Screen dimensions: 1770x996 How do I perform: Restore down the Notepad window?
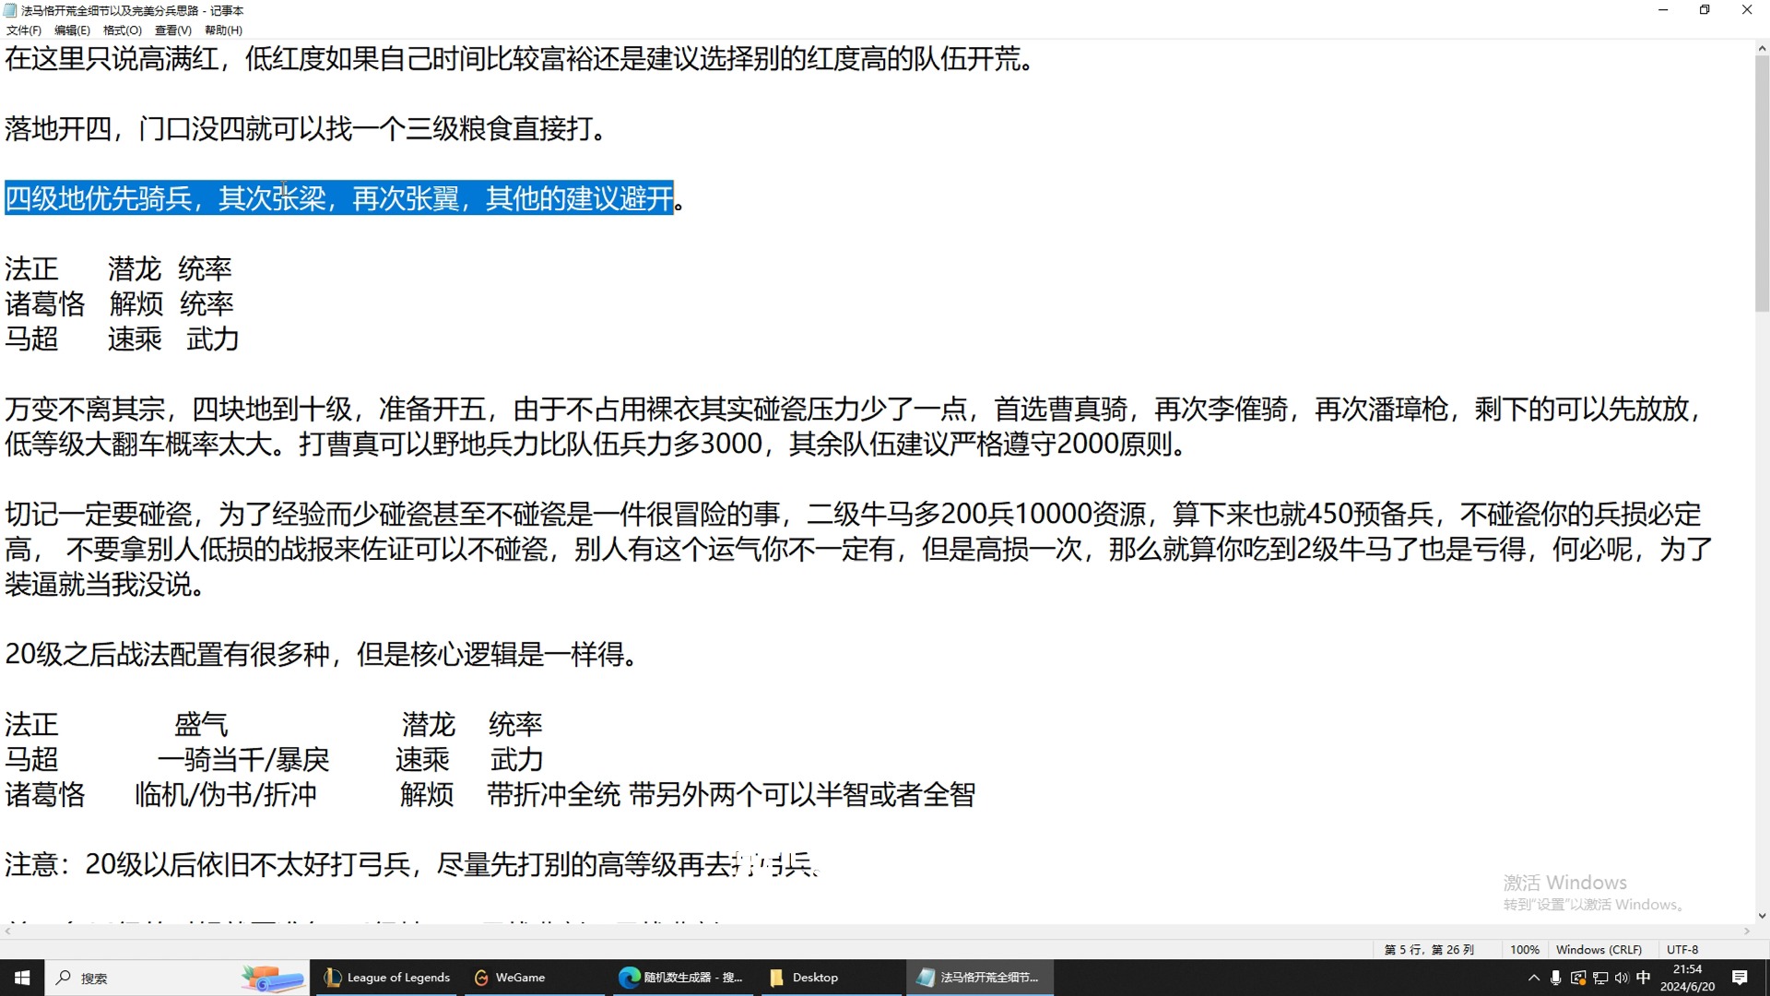pyautogui.click(x=1705, y=10)
